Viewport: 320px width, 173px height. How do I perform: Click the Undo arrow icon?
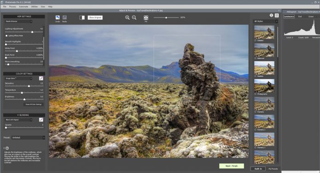pos(57,17)
